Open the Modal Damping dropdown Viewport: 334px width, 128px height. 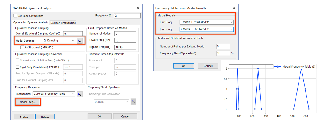pos(59,41)
